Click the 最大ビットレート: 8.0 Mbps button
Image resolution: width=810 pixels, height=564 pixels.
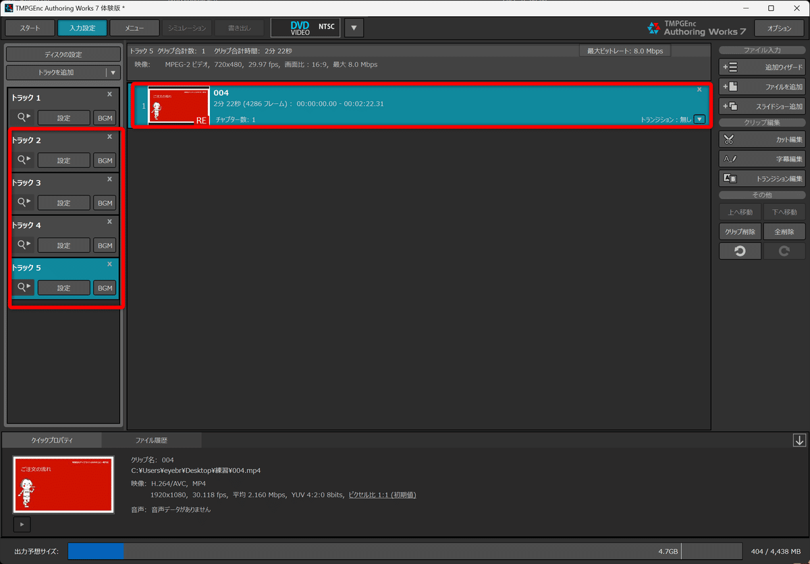click(625, 51)
